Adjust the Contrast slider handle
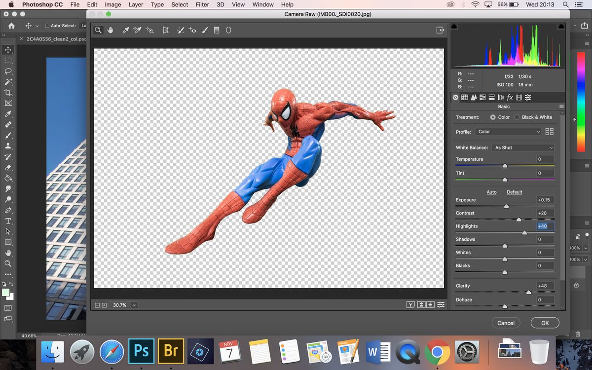 click(518, 219)
